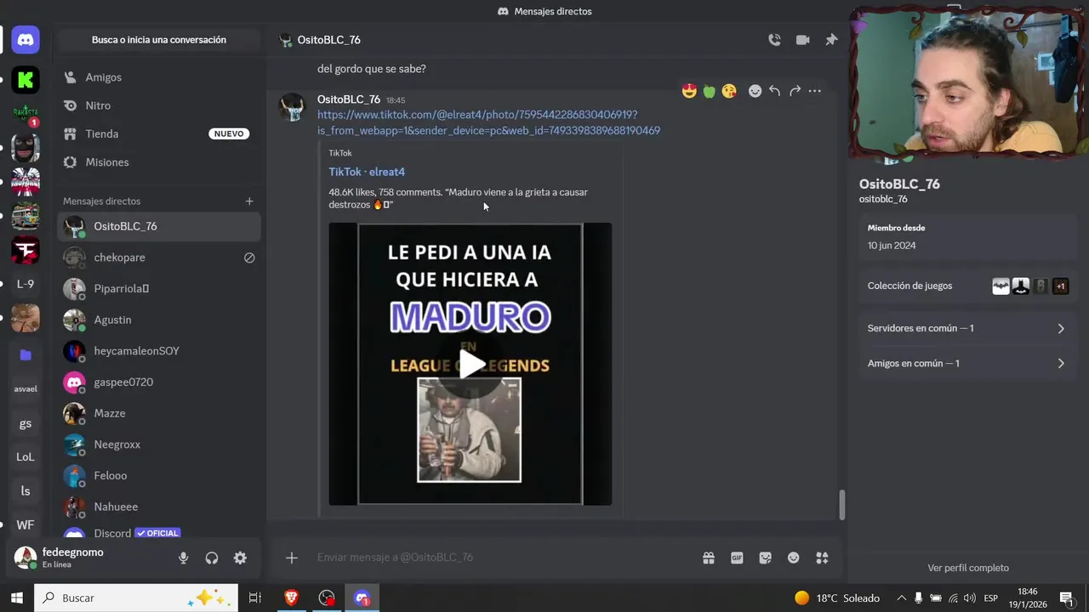This screenshot has height=612, width=1089.
Task: Expand Servidores en común section
Action: coord(966,328)
